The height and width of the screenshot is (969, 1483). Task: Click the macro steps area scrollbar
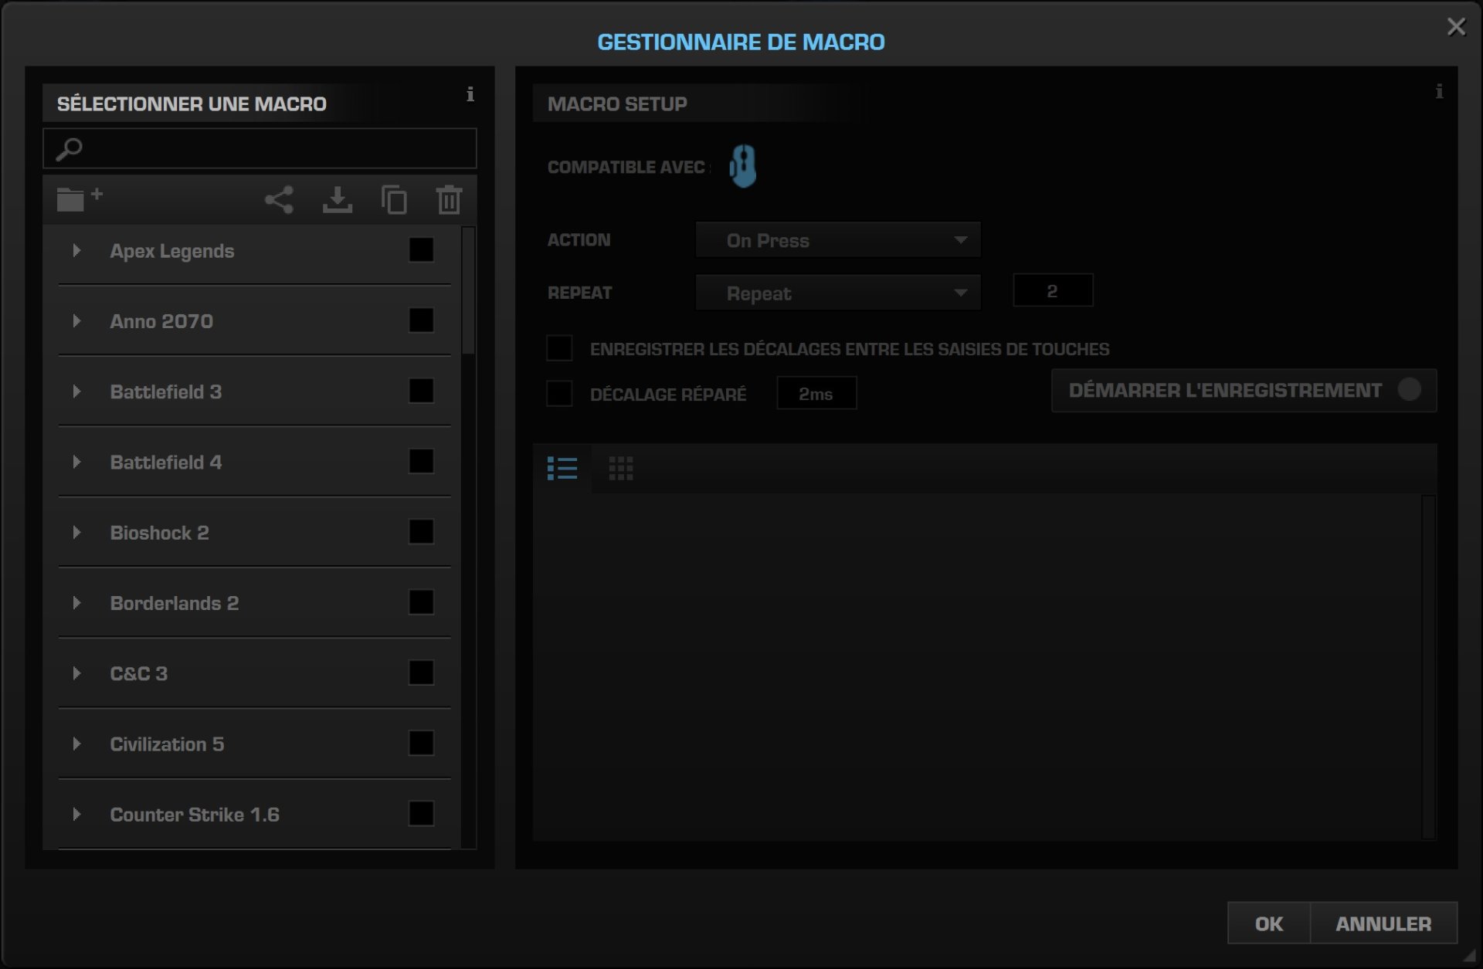(x=1429, y=667)
